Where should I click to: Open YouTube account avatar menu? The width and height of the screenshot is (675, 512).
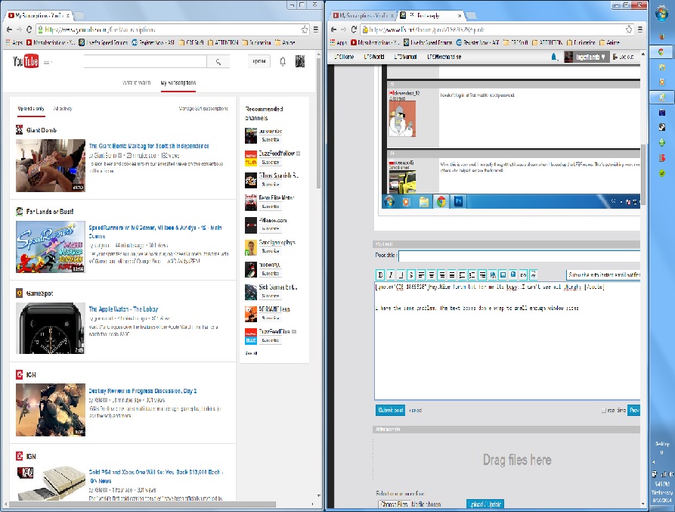tap(300, 61)
